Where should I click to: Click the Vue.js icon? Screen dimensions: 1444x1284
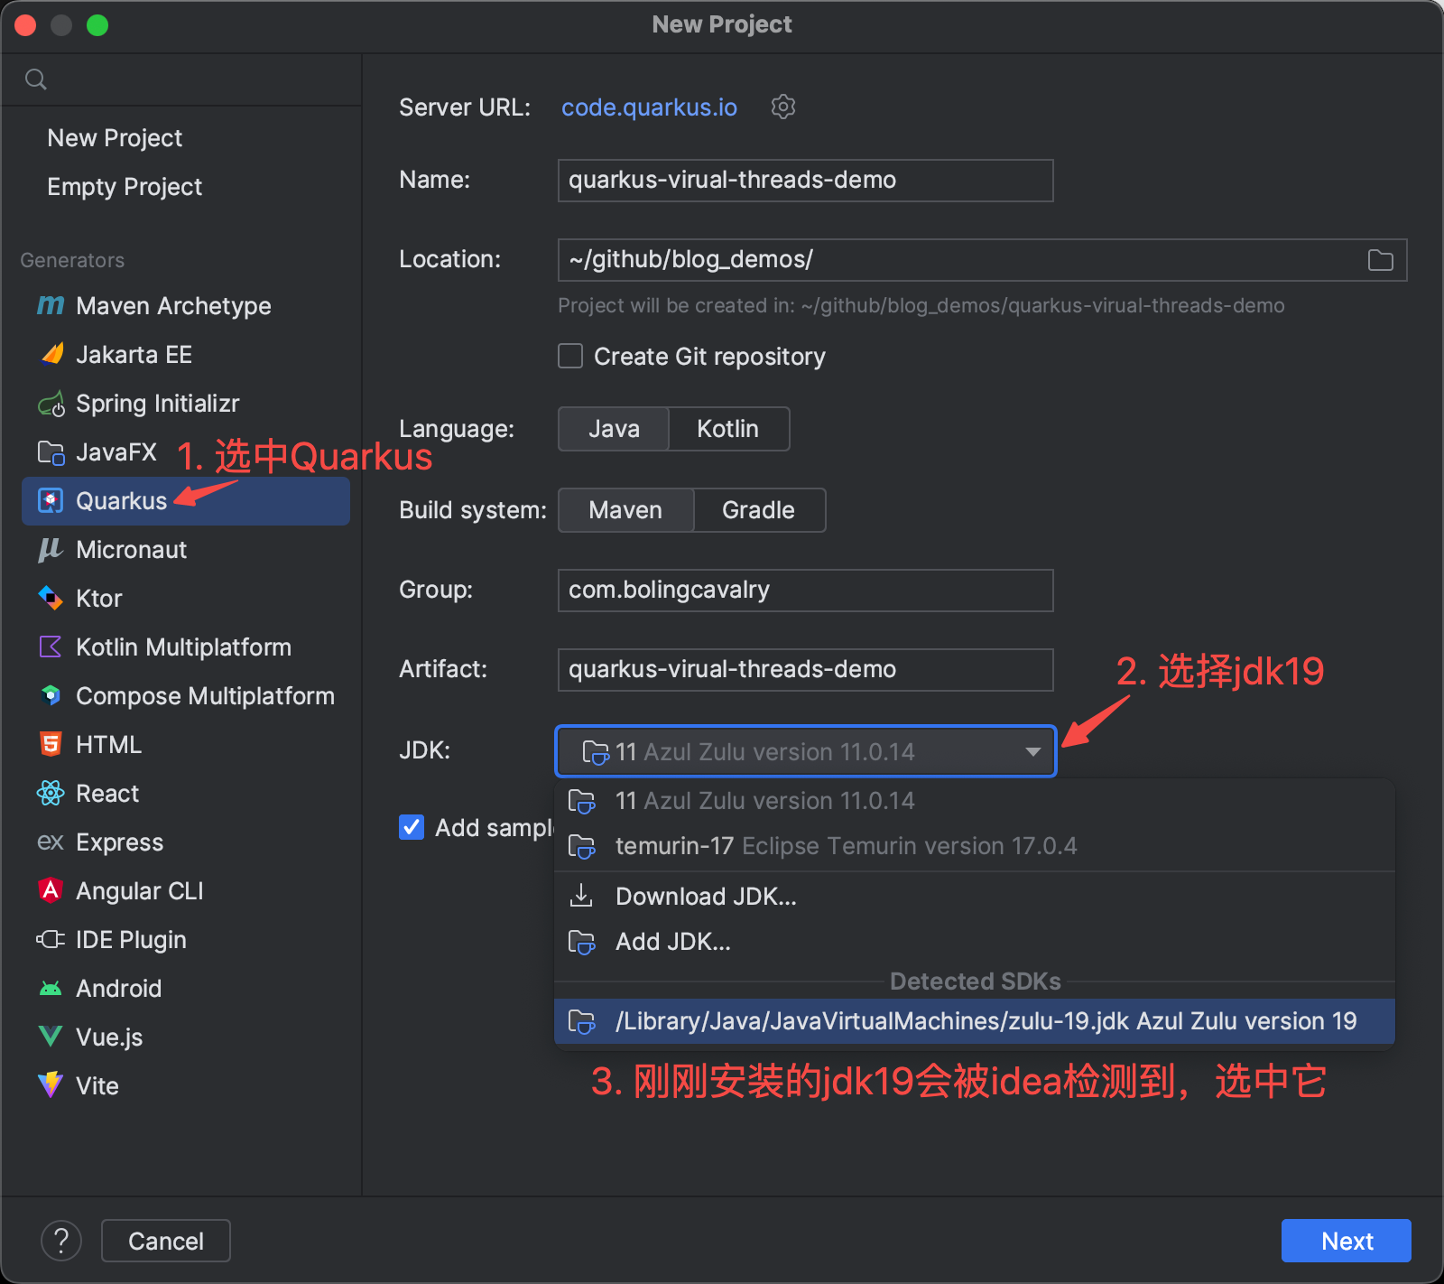click(x=51, y=1037)
